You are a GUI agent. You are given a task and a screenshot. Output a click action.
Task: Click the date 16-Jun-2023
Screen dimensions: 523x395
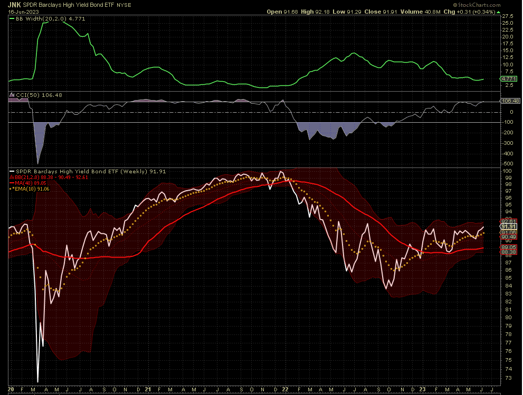23,12
